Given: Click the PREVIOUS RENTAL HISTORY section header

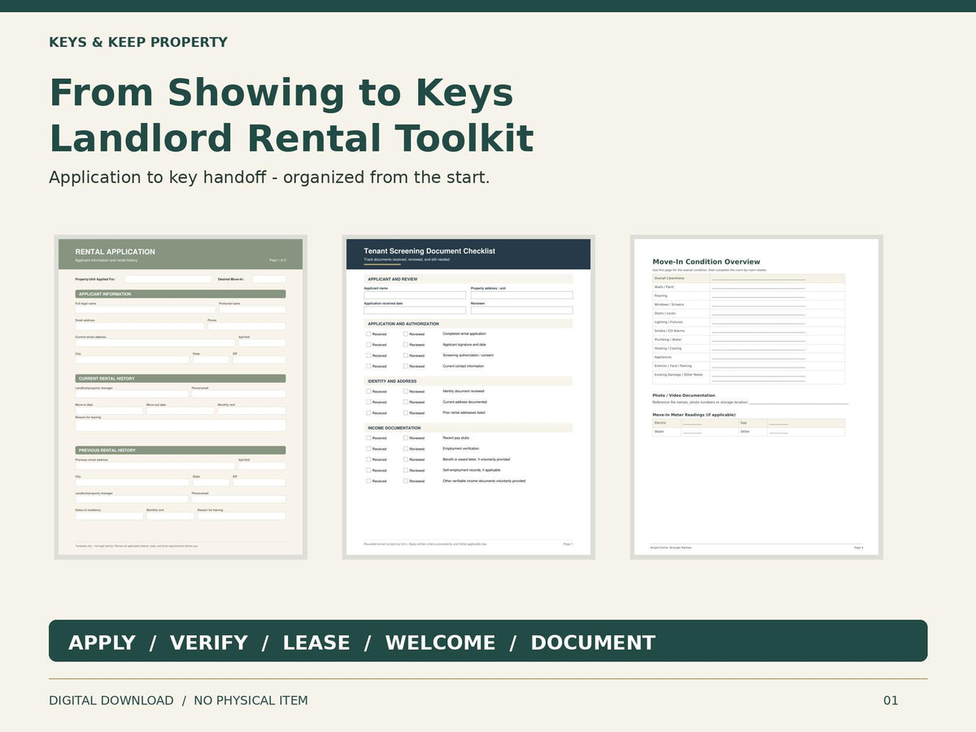Looking at the screenshot, I should pyautogui.click(x=181, y=450).
